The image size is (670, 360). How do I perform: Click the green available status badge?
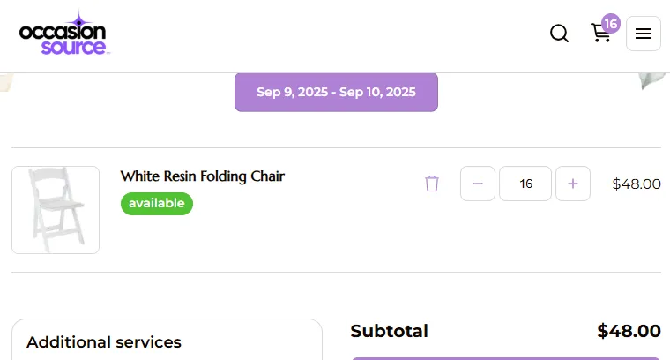157,204
